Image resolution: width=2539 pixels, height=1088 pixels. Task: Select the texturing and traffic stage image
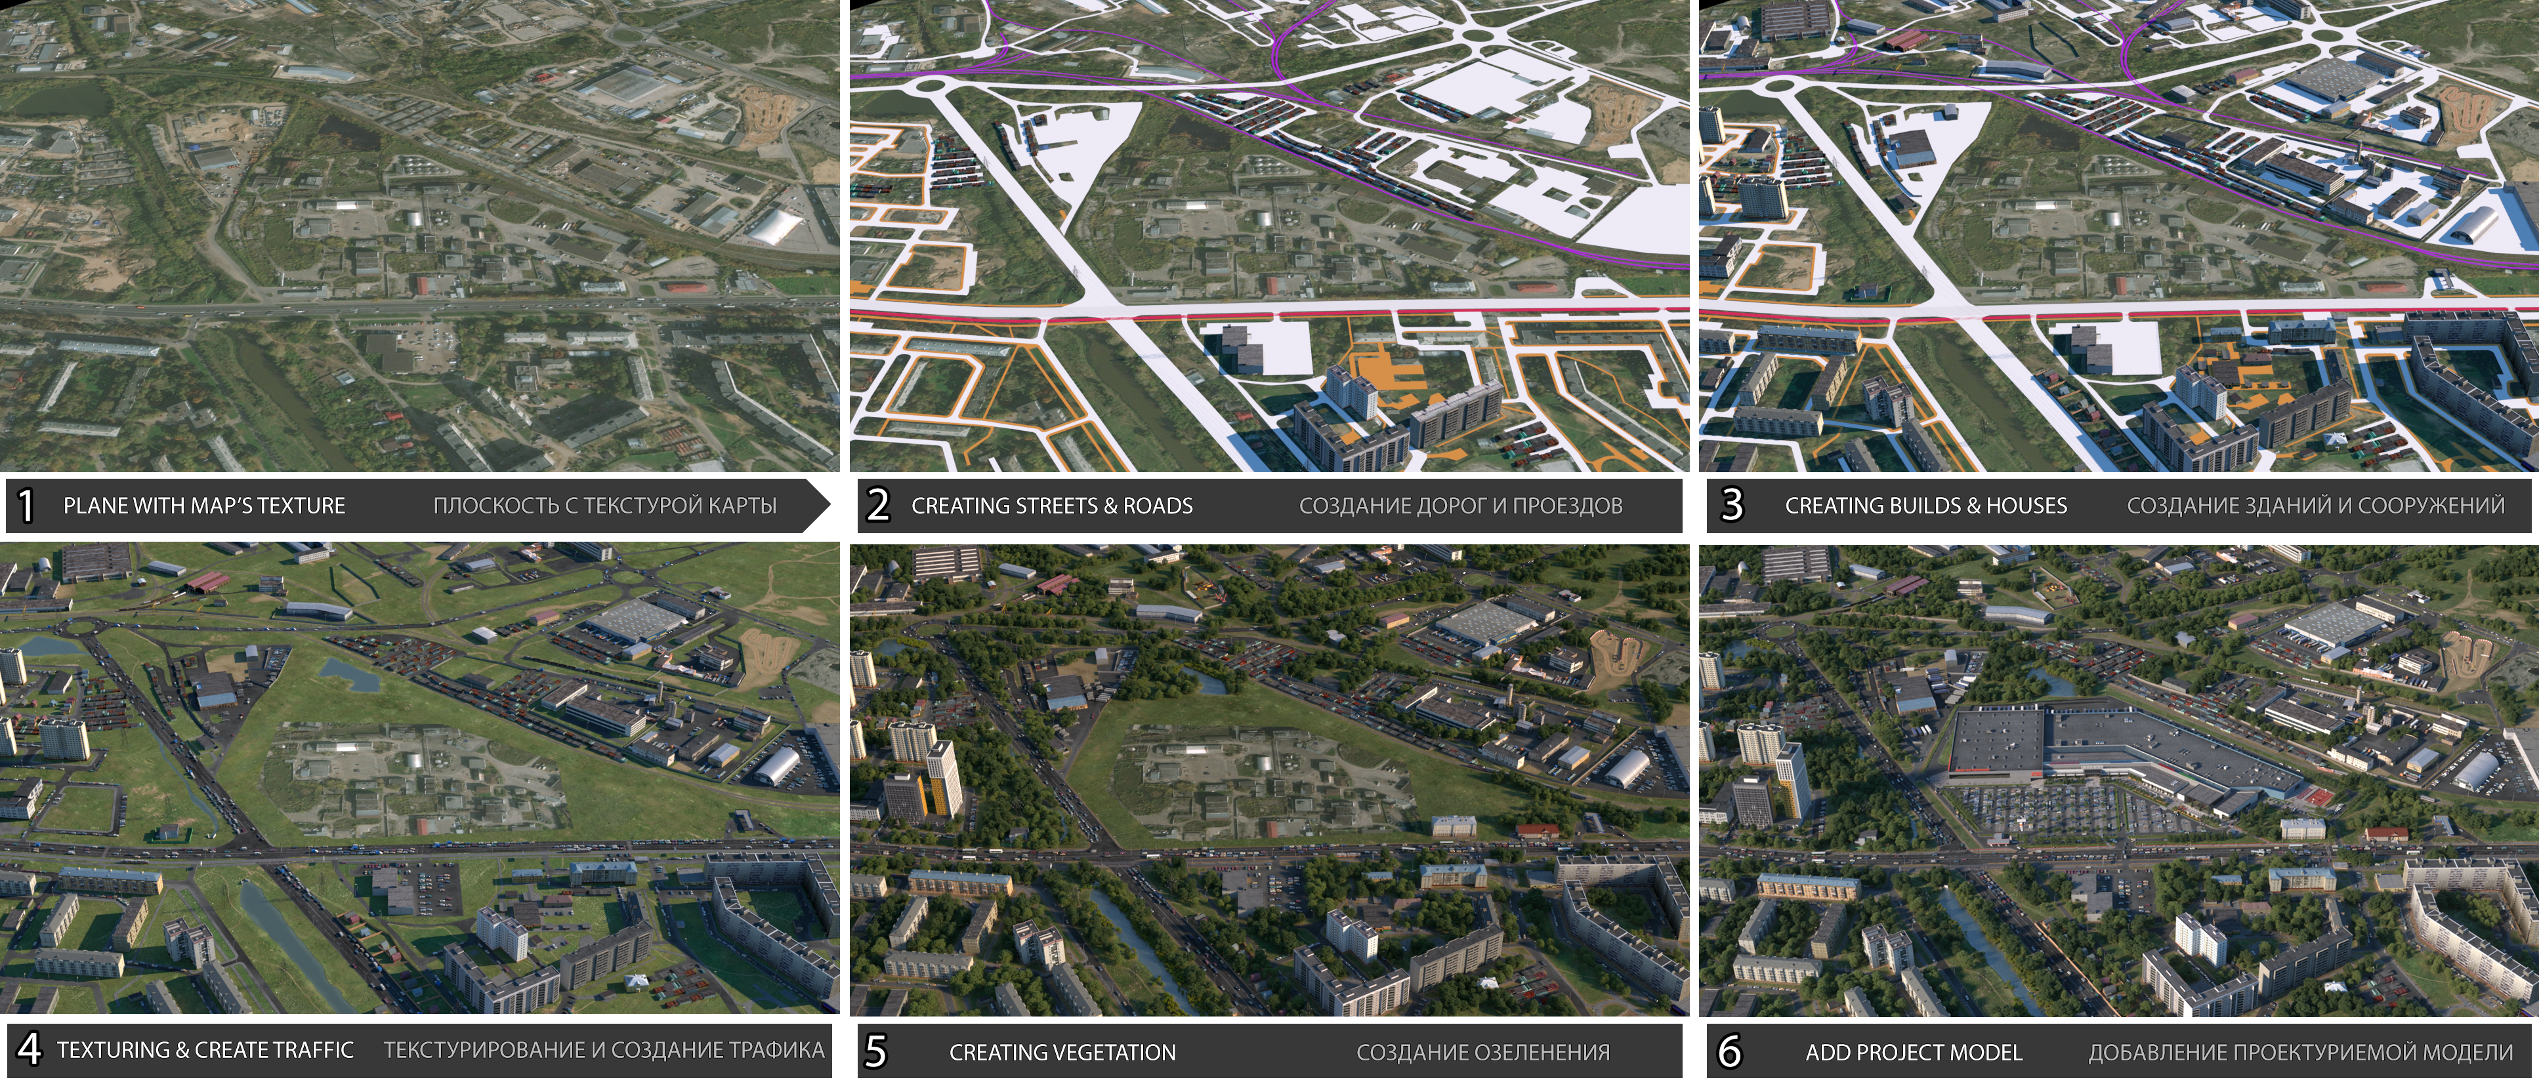419,778
